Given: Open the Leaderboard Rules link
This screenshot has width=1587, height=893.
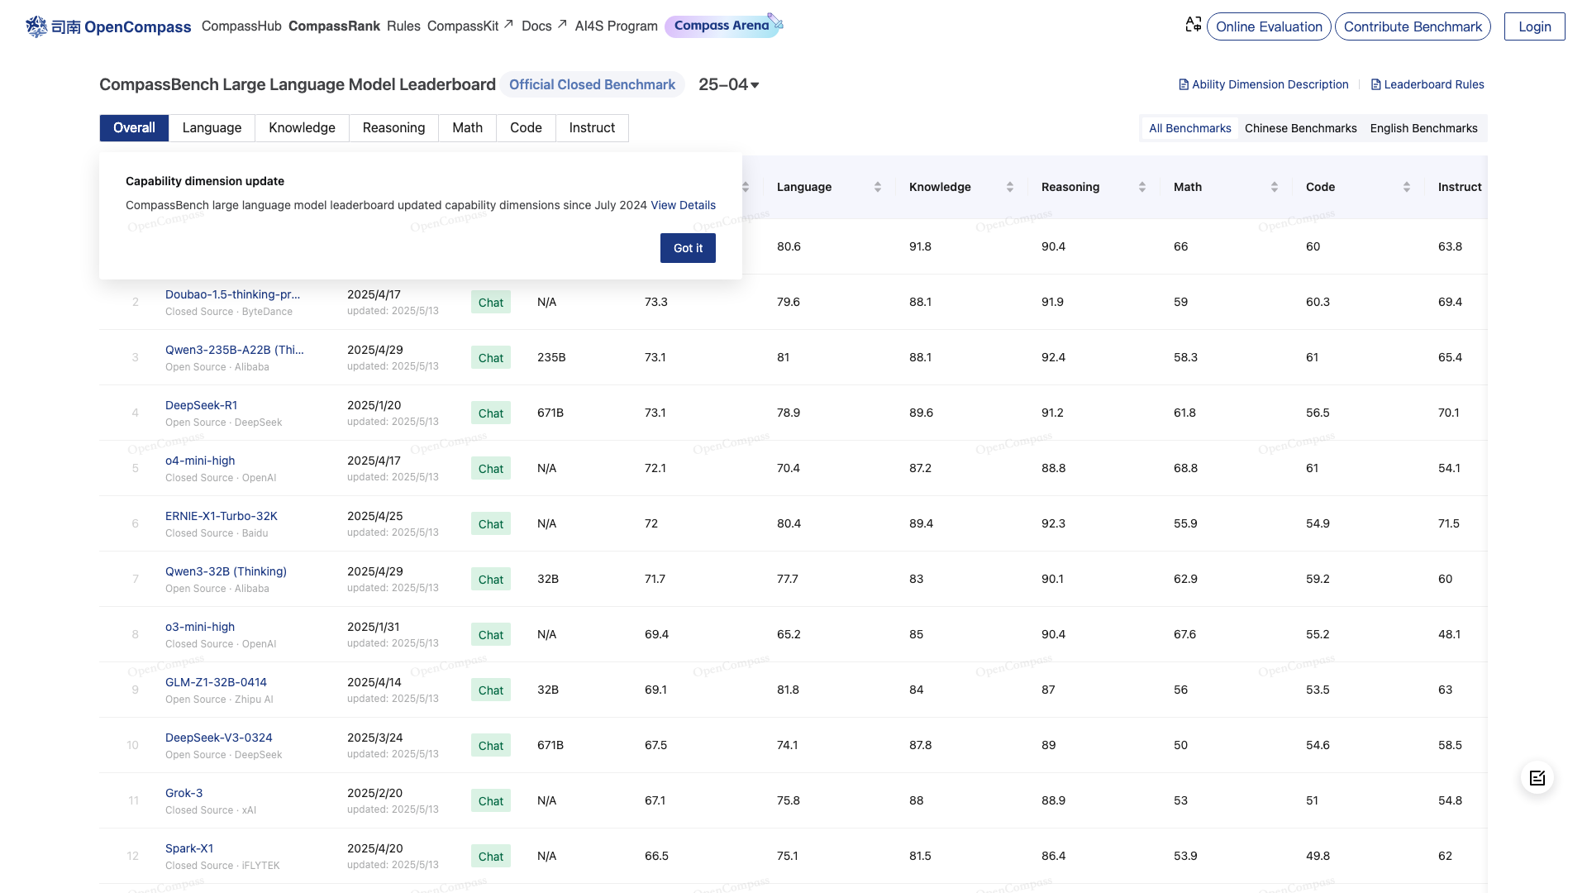Looking at the screenshot, I should pyautogui.click(x=1427, y=84).
